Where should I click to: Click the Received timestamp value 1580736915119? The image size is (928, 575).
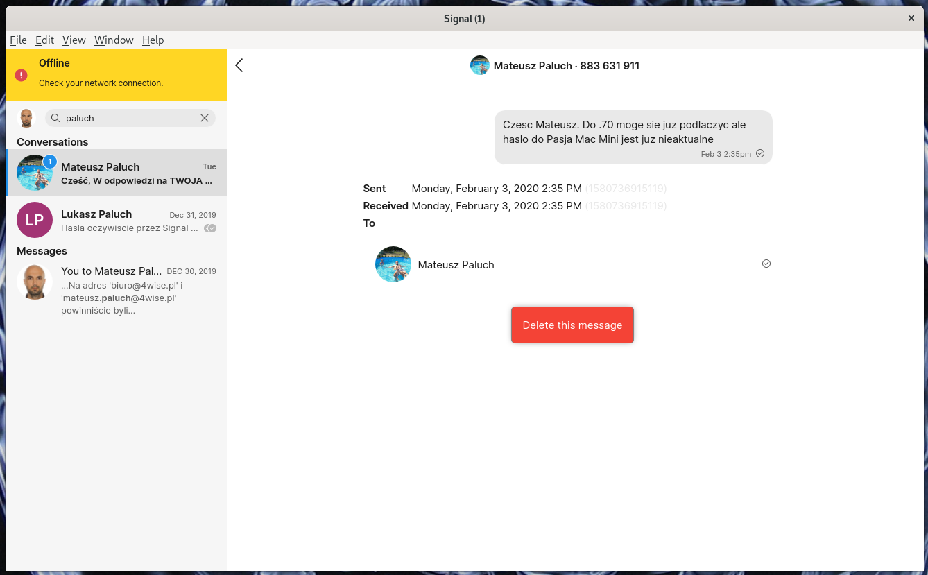(626, 206)
